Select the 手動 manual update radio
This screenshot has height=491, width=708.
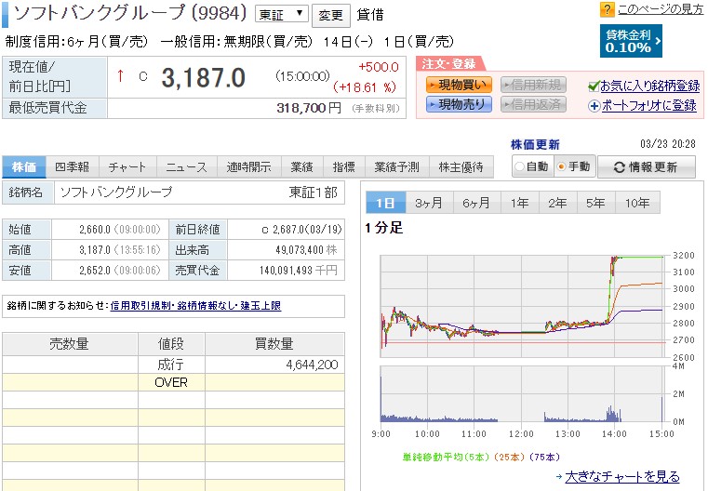pyautogui.click(x=561, y=166)
